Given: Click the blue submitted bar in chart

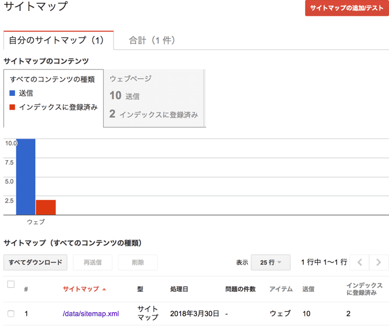Looking at the screenshot, I should tap(25, 177).
